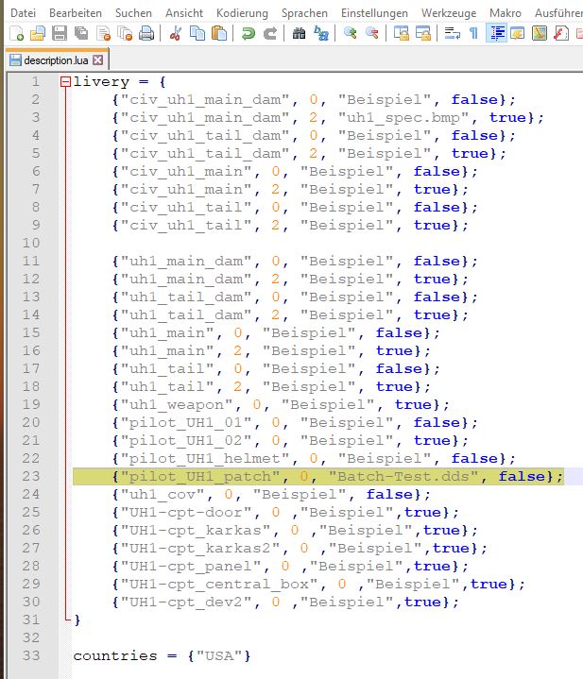Click "UH1-cpt-door" on line 25

(186, 512)
